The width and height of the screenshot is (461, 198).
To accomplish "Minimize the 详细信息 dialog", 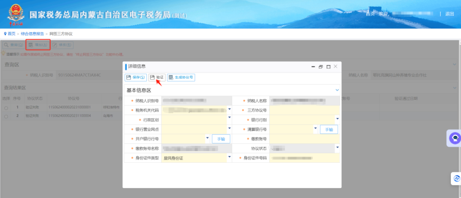I will click(x=313, y=67).
